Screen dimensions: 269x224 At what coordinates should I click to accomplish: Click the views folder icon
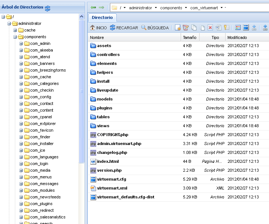pos(93,126)
